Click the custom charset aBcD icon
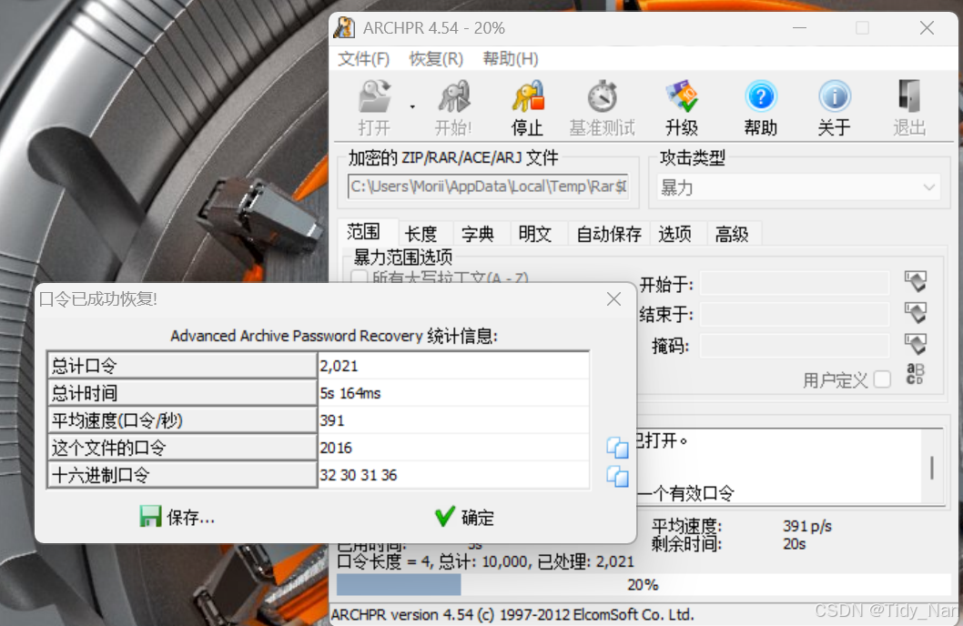The height and width of the screenshot is (626, 963). [x=915, y=374]
